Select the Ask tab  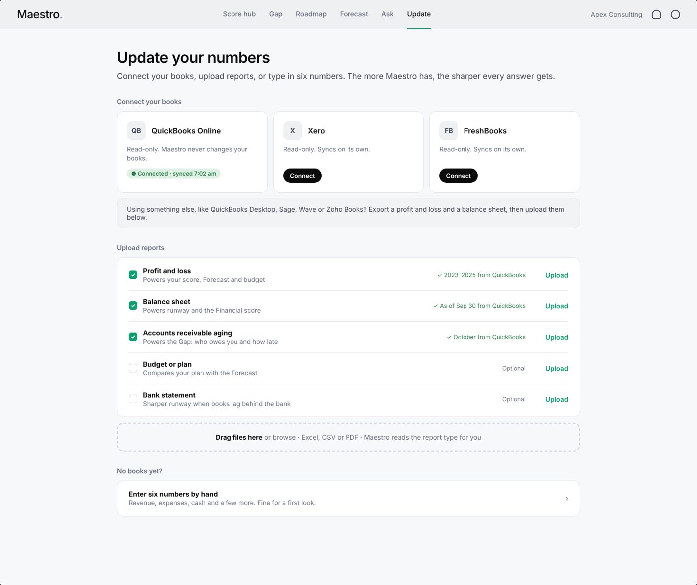(x=388, y=14)
